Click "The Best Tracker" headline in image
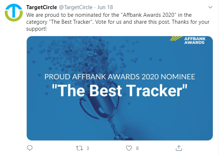219x155 pixels. 120,91
